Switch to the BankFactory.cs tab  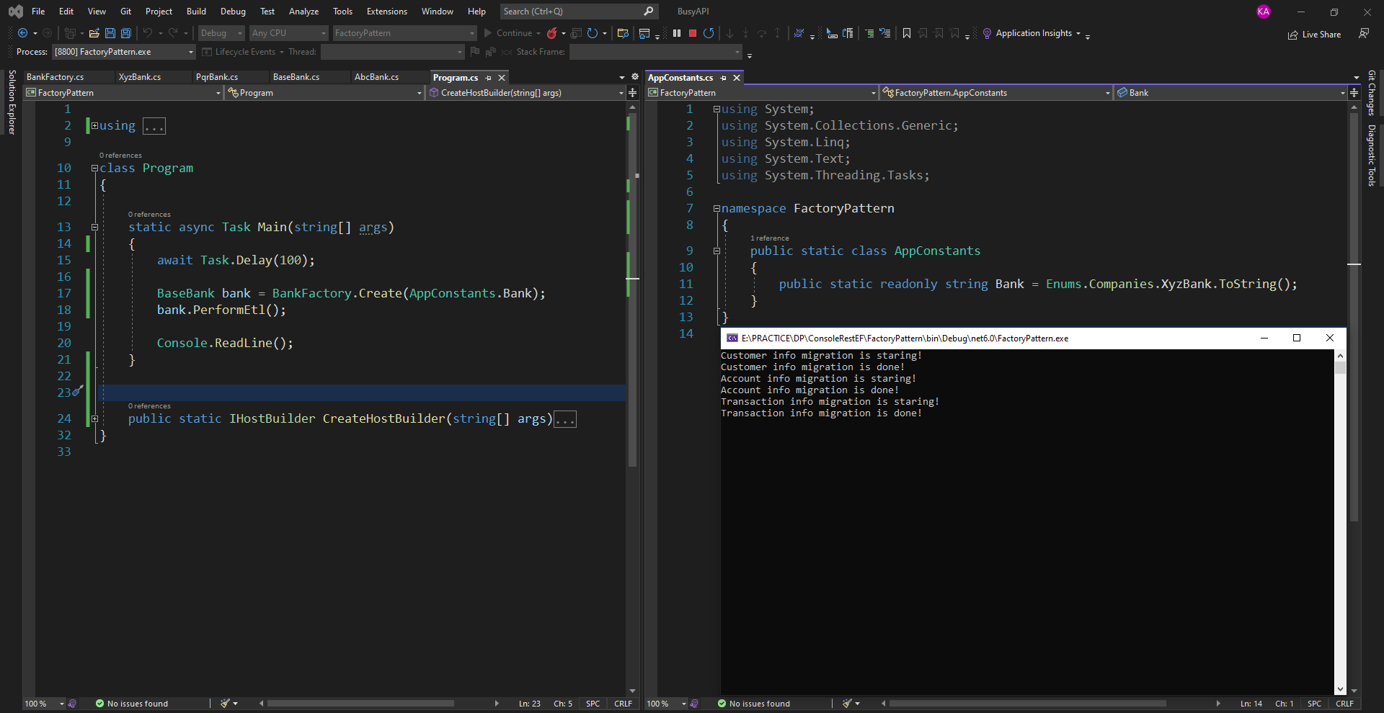coord(56,77)
